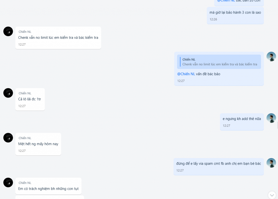
Task: Click own avatar beside "e ngưng kh add thẻ nữa"
Action: coord(271,118)
